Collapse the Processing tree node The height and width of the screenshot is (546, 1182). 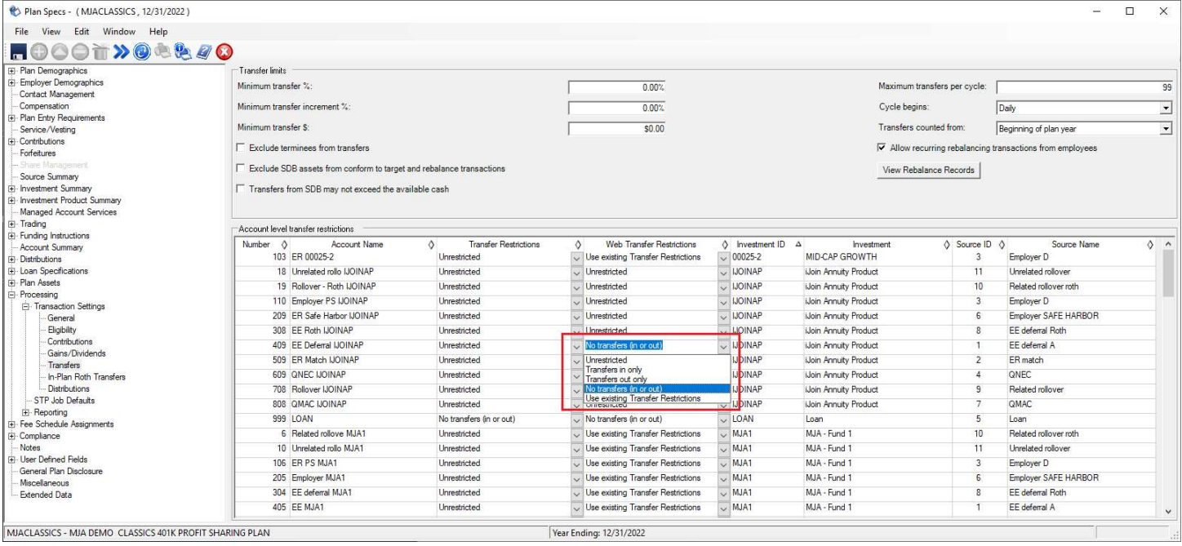tap(12, 295)
